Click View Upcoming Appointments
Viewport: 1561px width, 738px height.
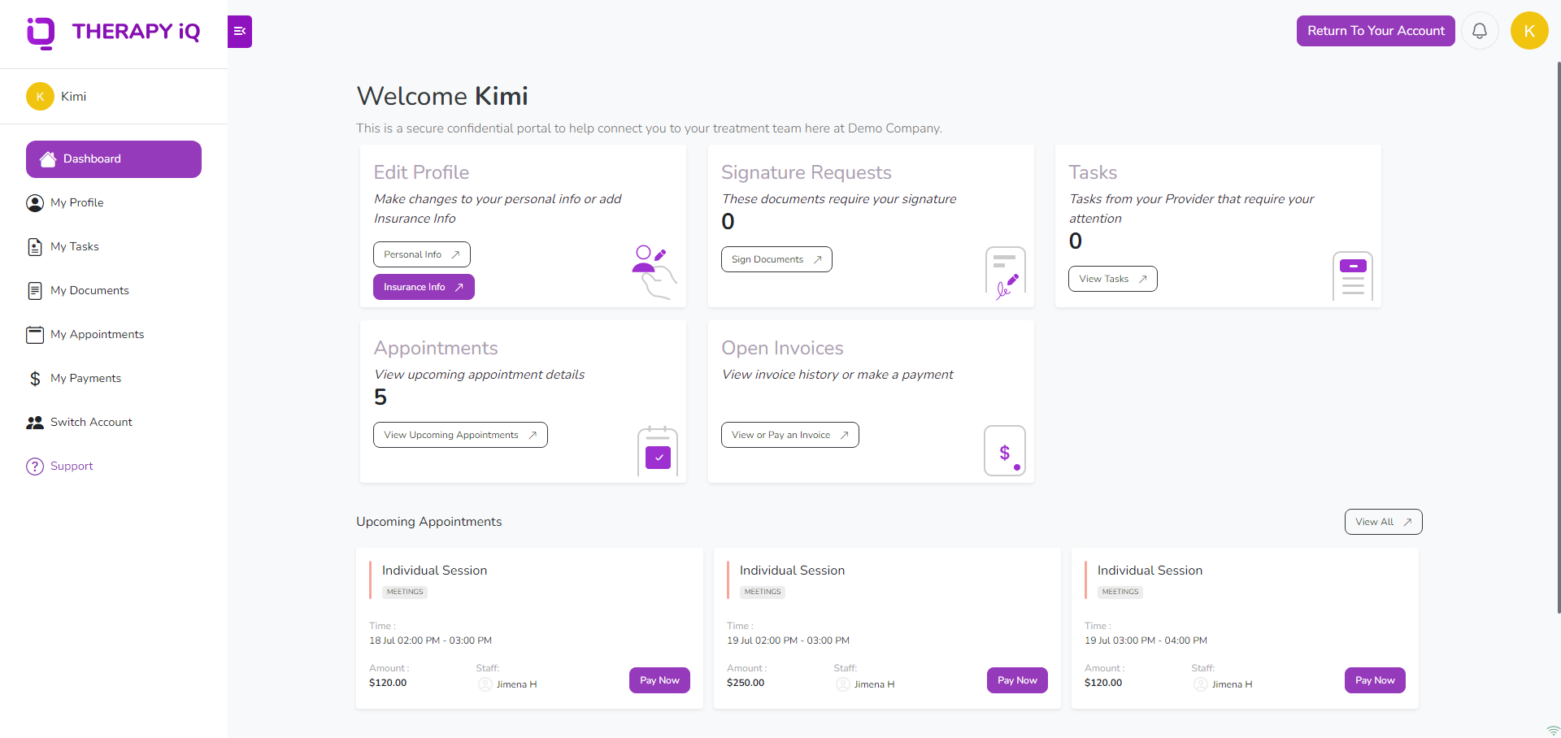[x=459, y=435]
